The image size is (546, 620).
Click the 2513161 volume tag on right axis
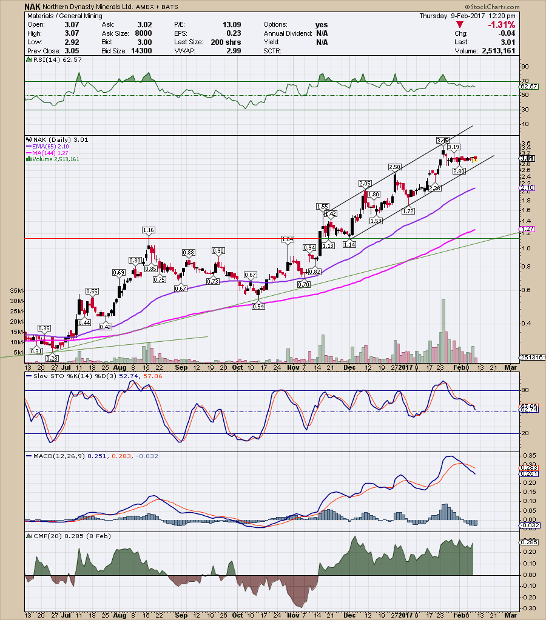pos(533,357)
